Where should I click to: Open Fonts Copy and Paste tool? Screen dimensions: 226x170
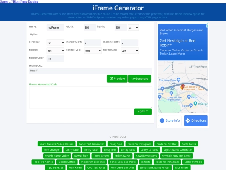(123, 162)
